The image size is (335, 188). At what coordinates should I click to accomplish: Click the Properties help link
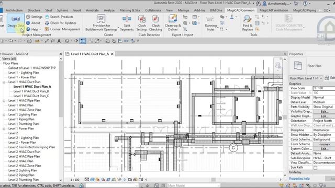click(299, 179)
